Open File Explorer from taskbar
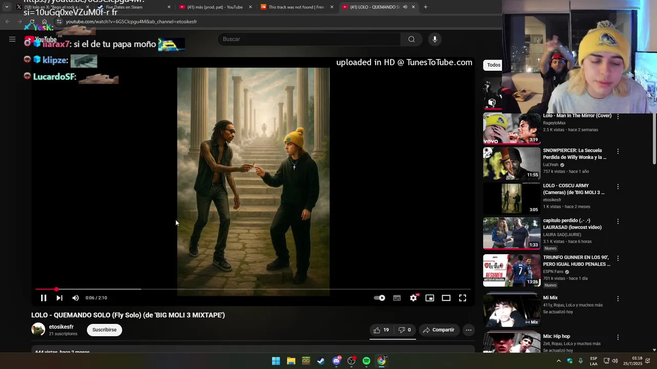 [x=291, y=361]
